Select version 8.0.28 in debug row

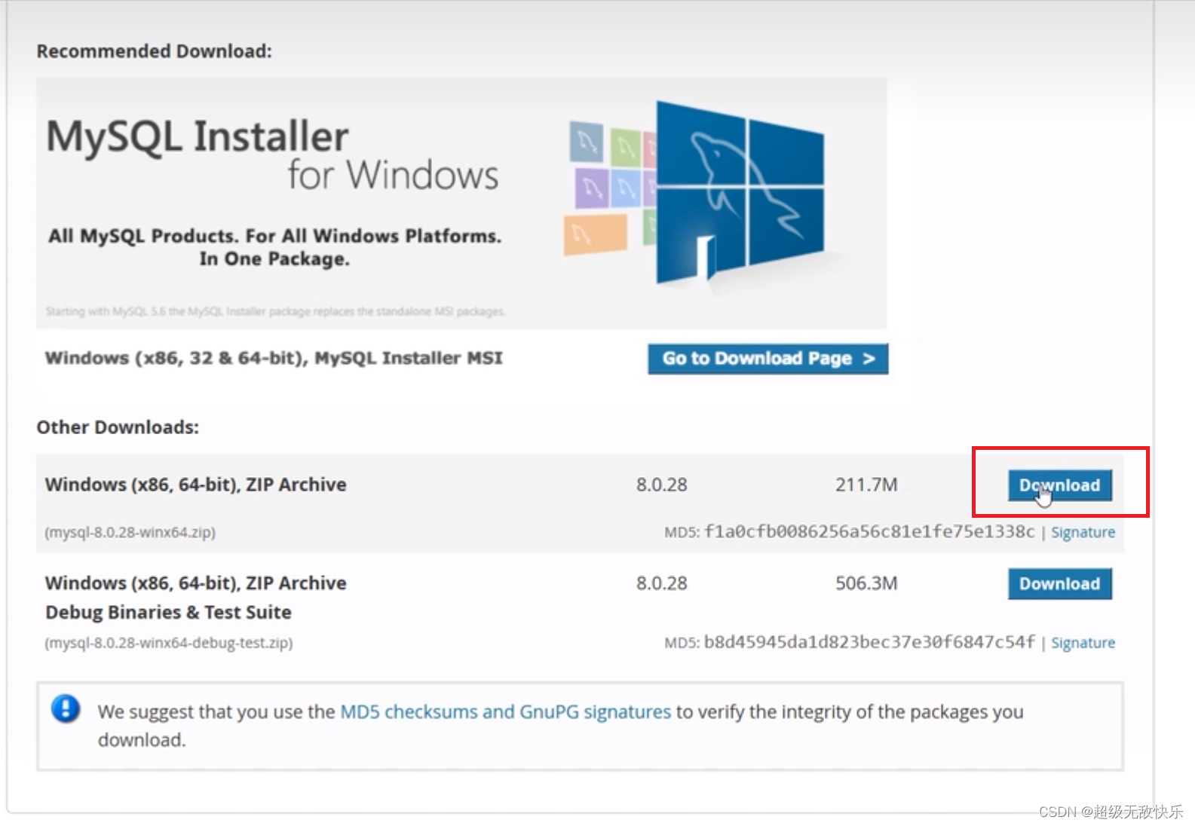(661, 583)
